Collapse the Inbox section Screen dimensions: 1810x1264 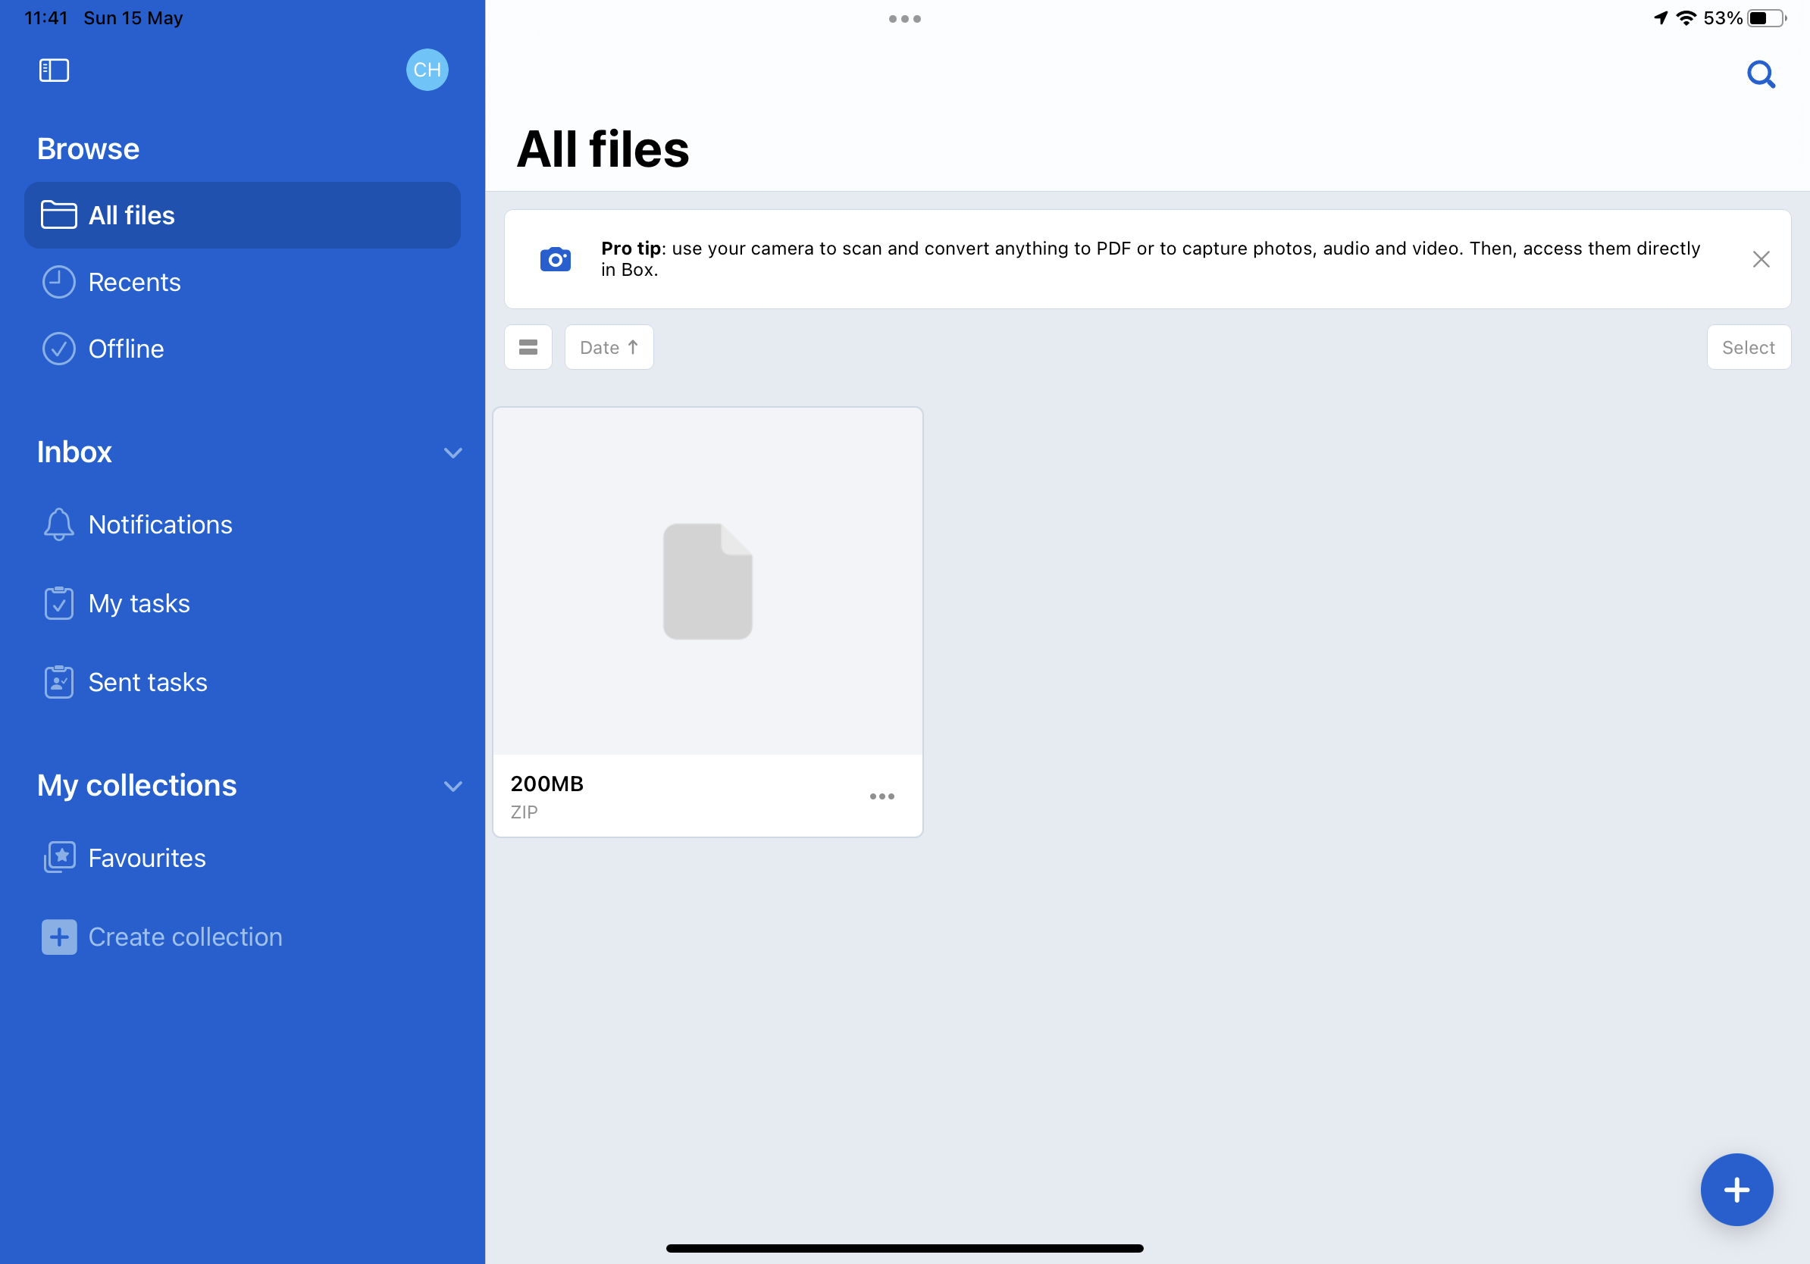[452, 452]
